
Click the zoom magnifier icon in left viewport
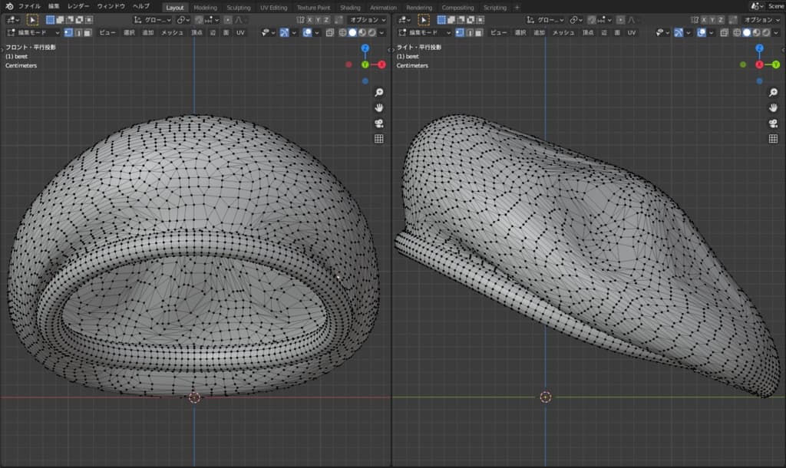pyautogui.click(x=378, y=92)
